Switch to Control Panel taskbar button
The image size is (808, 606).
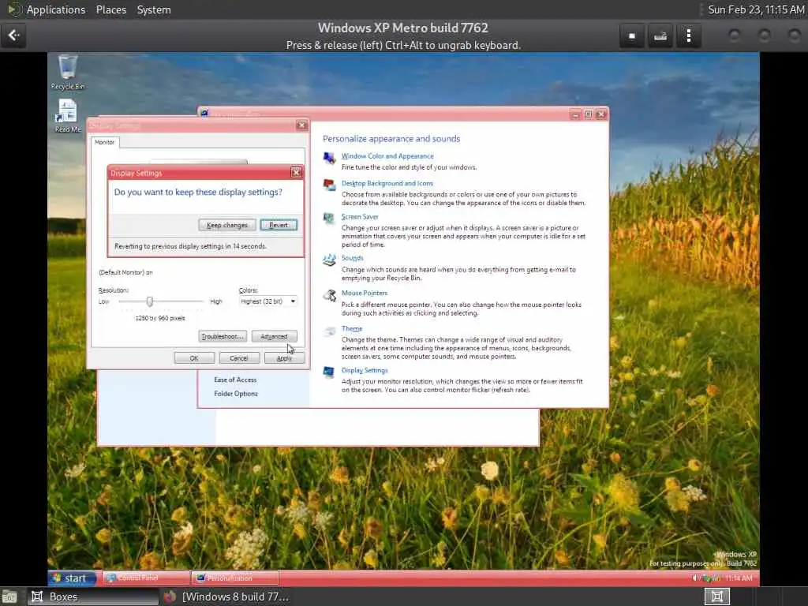[x=146, y=578]
